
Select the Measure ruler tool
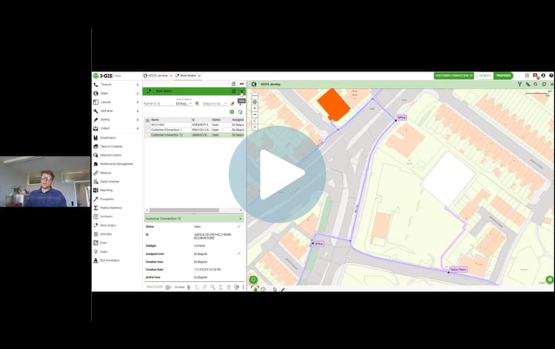click(96, 173)
